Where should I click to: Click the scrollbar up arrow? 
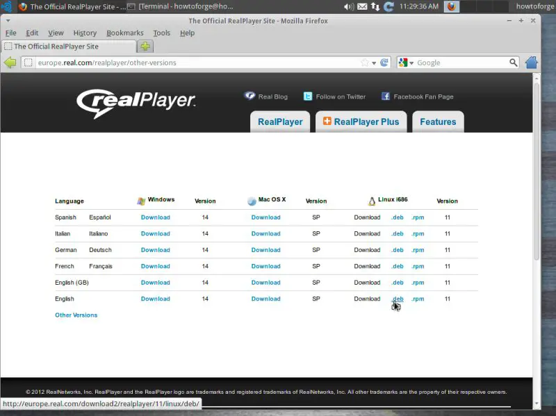click(537, 78)
